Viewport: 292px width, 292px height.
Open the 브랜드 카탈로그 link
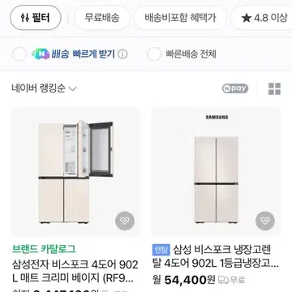pos(44,249)
